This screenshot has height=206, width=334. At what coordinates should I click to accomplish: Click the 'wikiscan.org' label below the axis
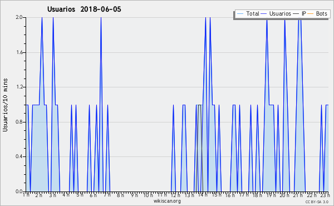tap(167, 201)
